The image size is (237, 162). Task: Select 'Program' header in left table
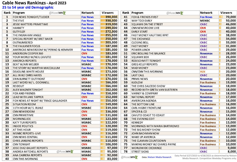point(19,13)
